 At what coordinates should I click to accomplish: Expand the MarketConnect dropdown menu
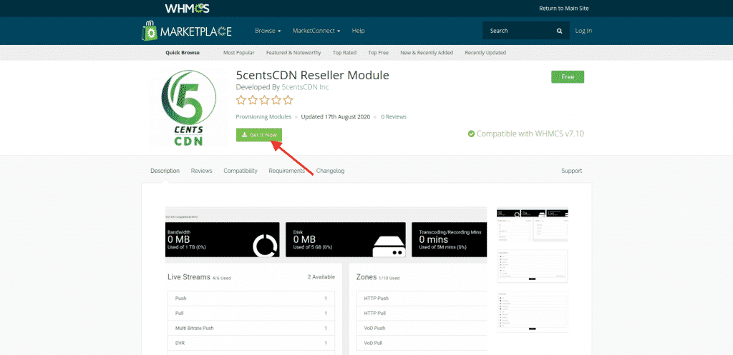[316, 31]
